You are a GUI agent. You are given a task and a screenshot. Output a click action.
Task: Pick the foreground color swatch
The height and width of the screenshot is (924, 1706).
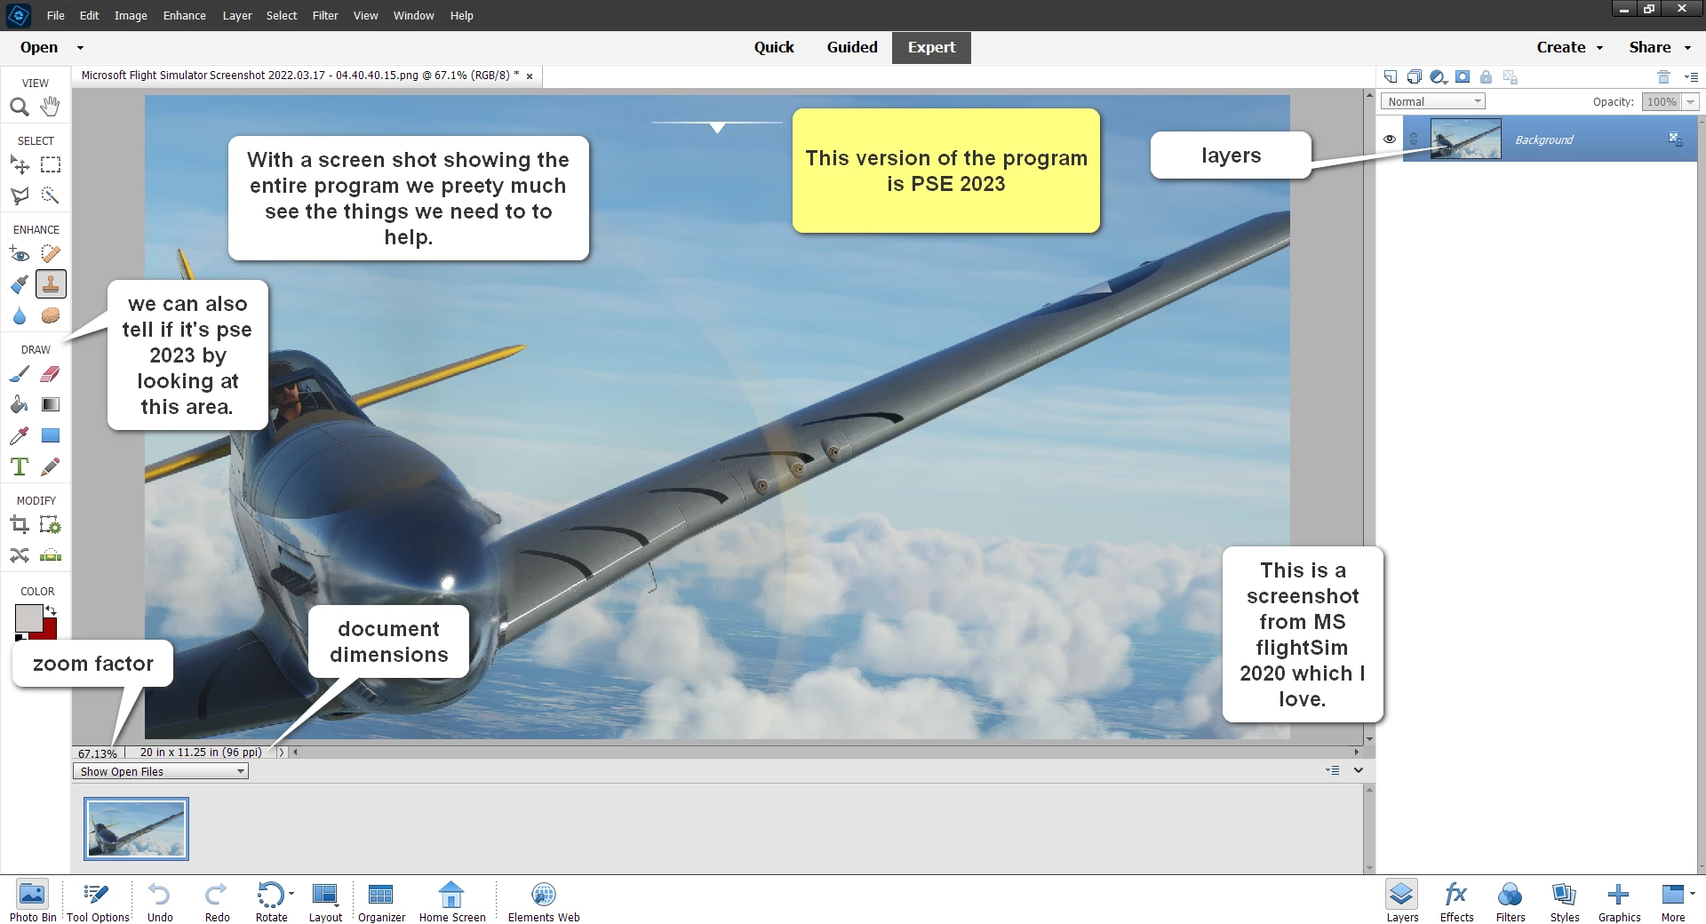[x=28, y=617]
